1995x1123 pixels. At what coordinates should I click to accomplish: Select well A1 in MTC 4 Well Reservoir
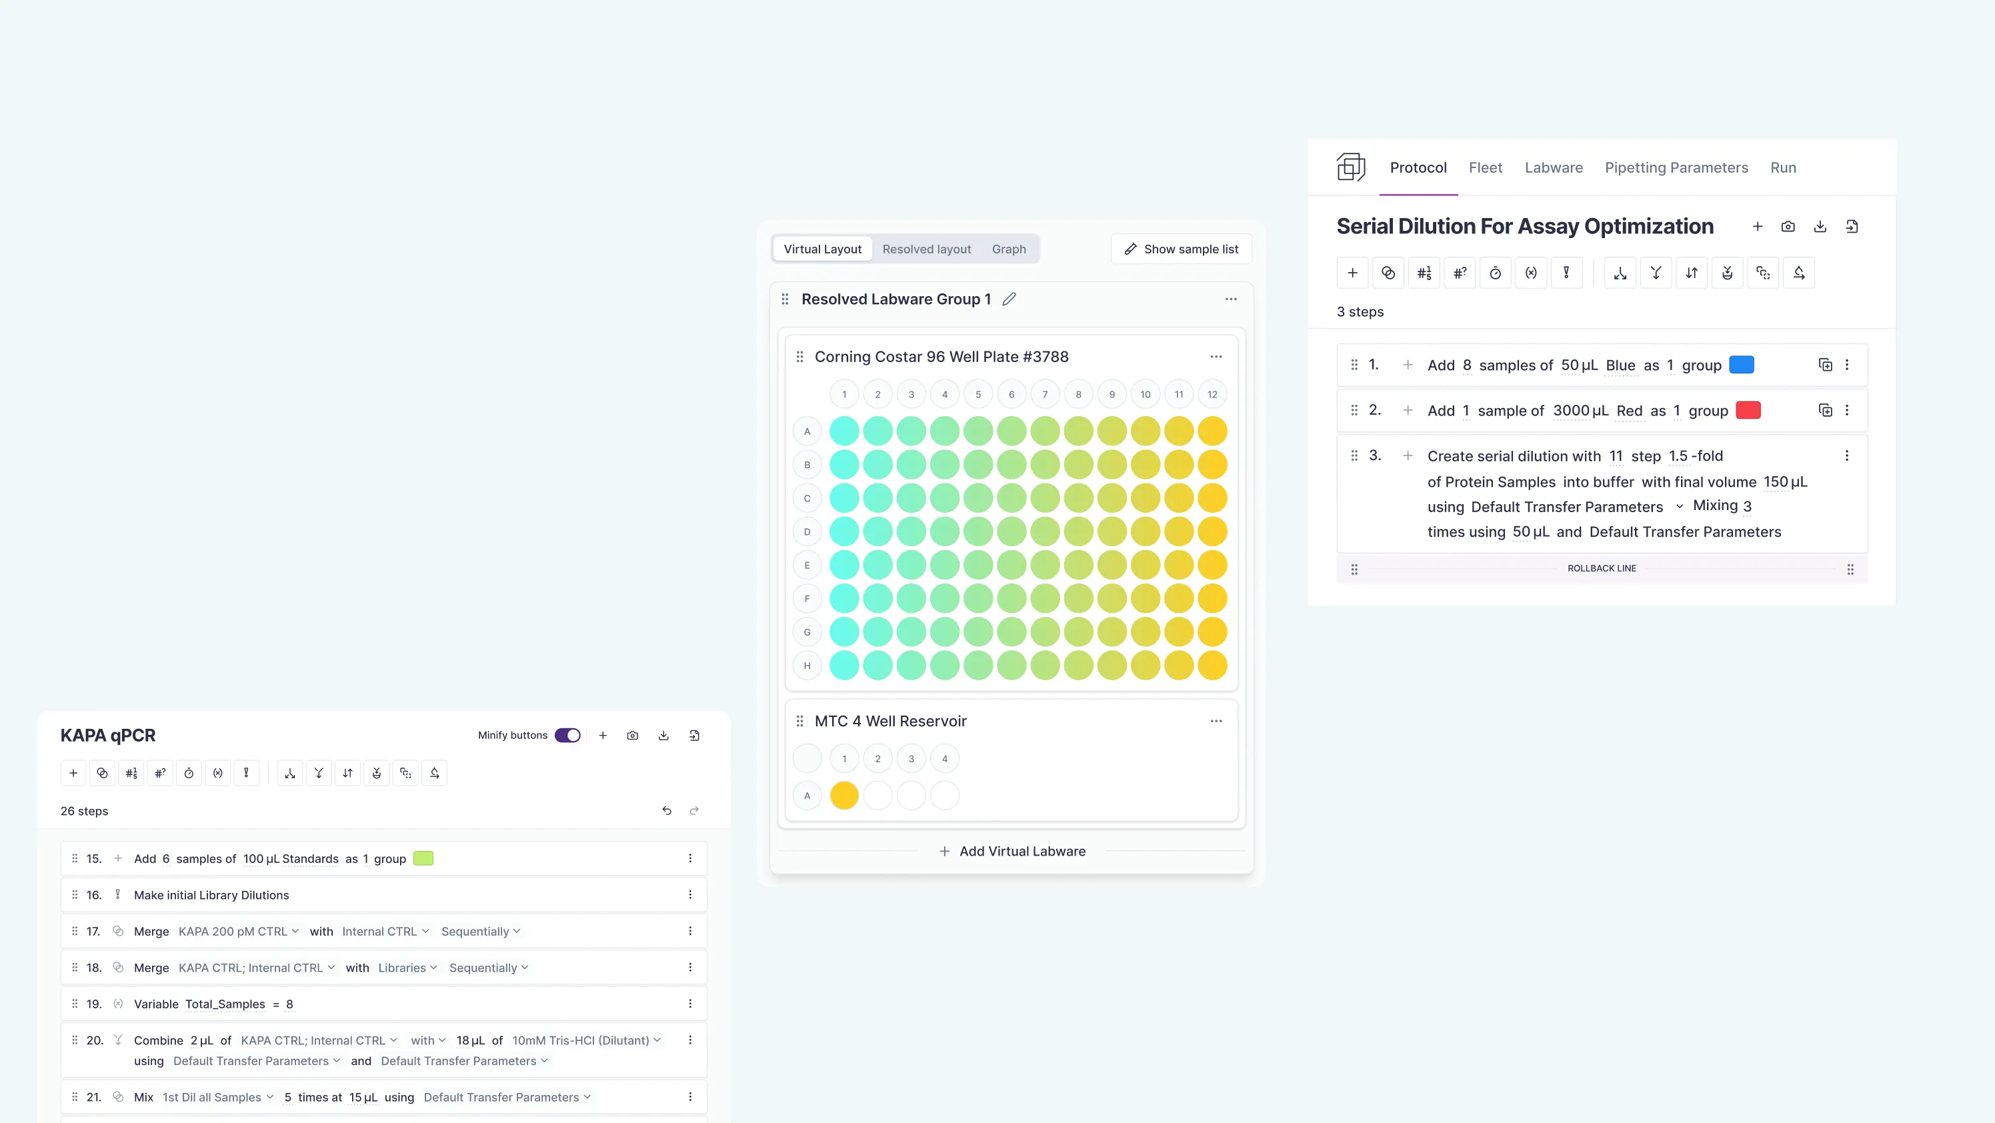843,796
